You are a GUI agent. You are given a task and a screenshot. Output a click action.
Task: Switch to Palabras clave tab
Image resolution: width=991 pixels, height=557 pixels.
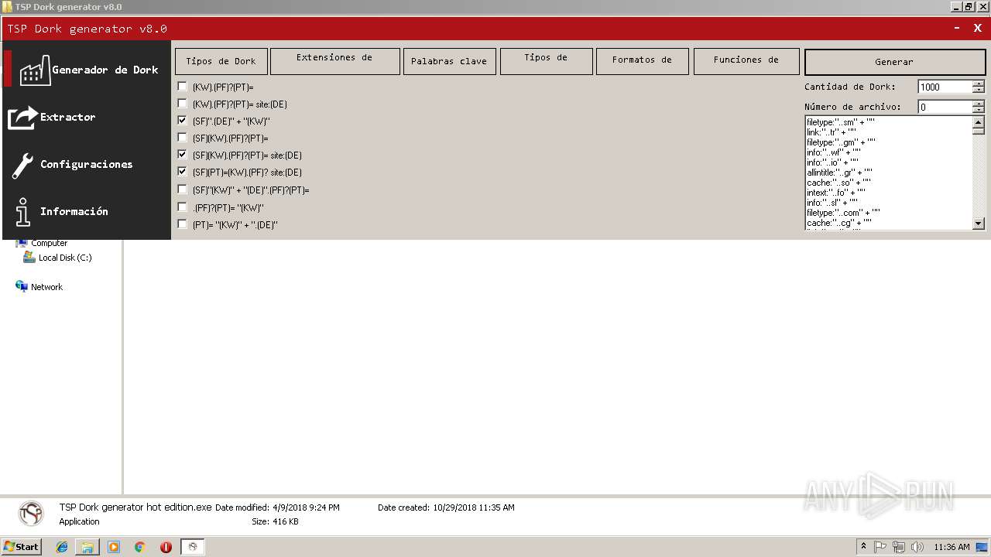click(x=449, y=61)
